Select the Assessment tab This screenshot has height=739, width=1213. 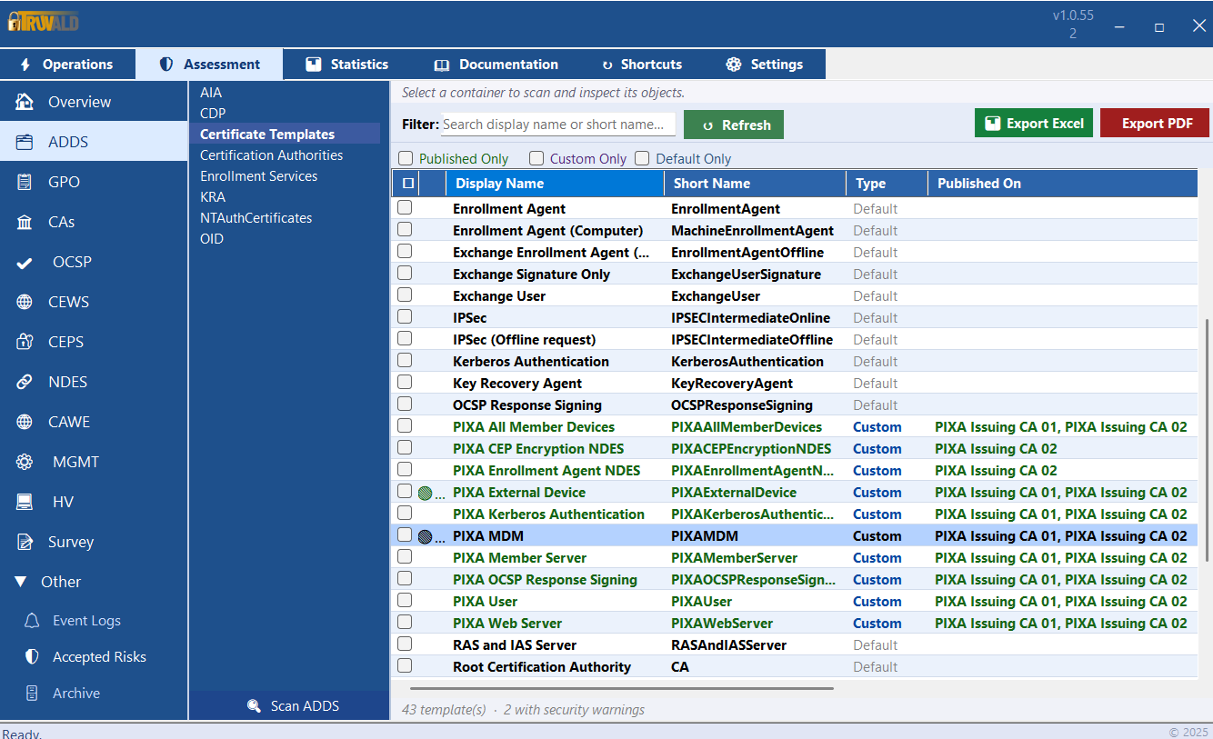click(x=209, y=65)
